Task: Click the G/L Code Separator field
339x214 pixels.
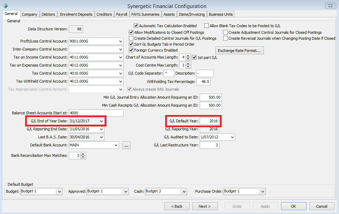Action: tap(169, 73)
